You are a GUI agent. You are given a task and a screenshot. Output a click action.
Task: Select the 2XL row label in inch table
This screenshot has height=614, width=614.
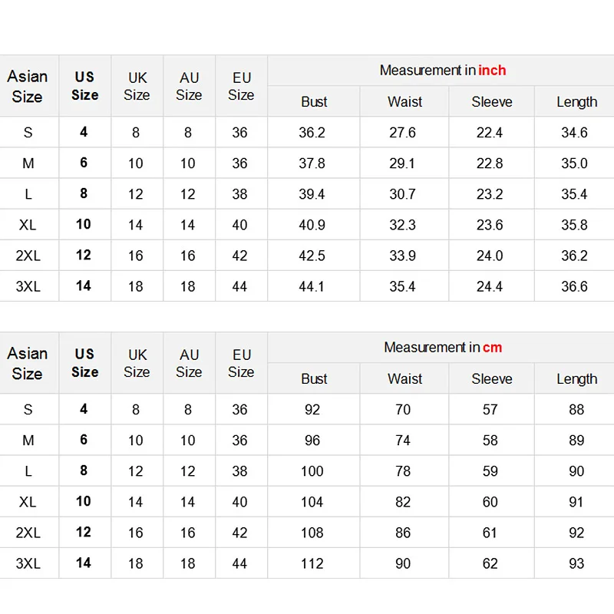point(28,256)
